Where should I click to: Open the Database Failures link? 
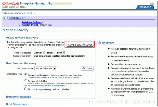[32, 22]
